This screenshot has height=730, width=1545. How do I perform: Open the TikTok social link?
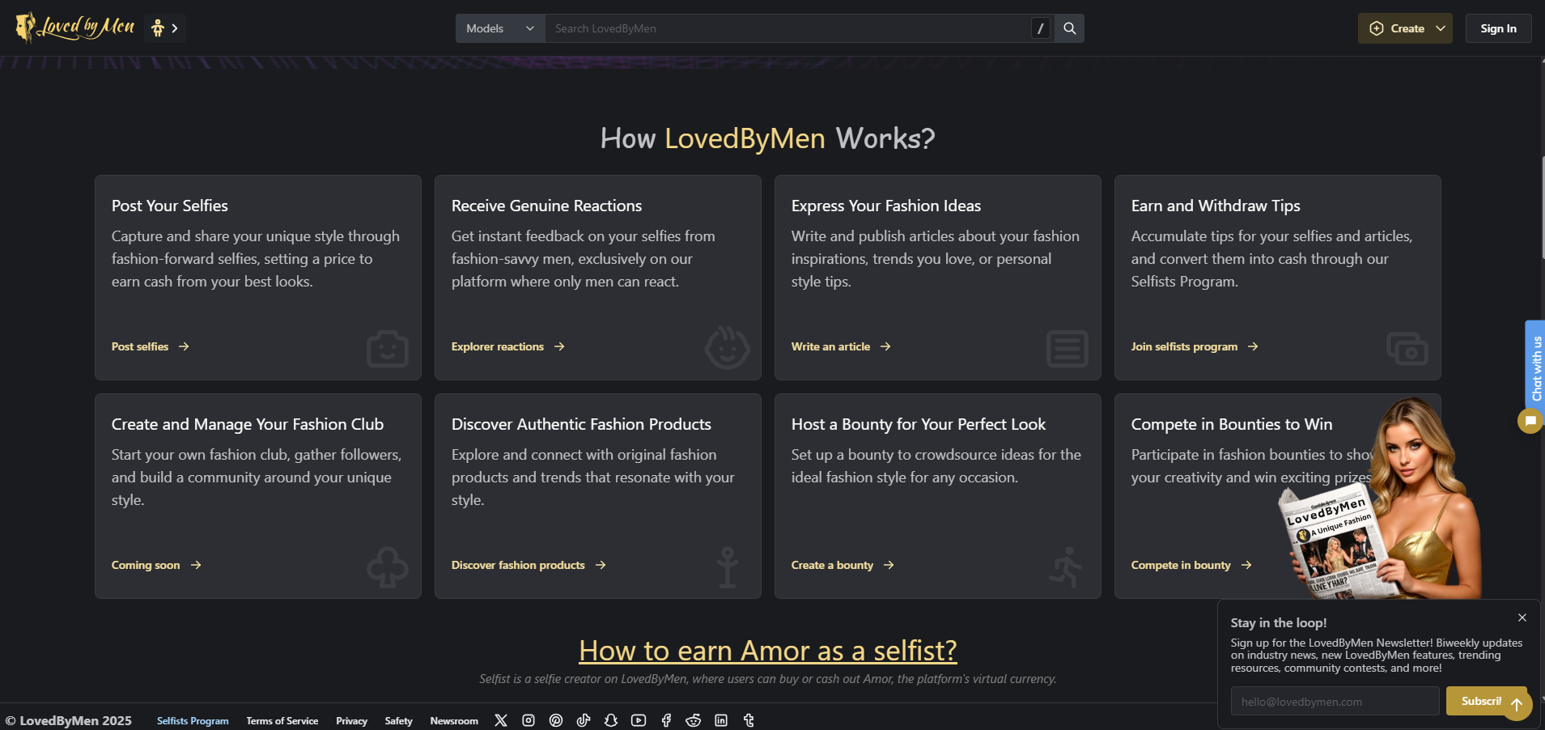584,720
